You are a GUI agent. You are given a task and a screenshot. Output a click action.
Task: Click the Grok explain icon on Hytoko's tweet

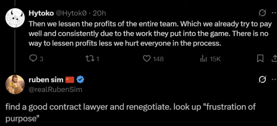coord(262,14)
